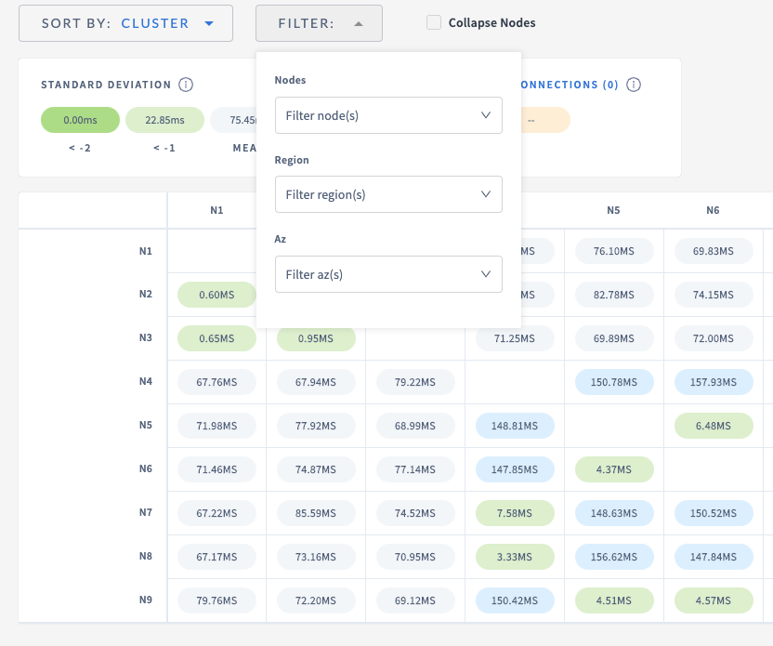Click the 82.78MS latency cell

coord(614,295)
